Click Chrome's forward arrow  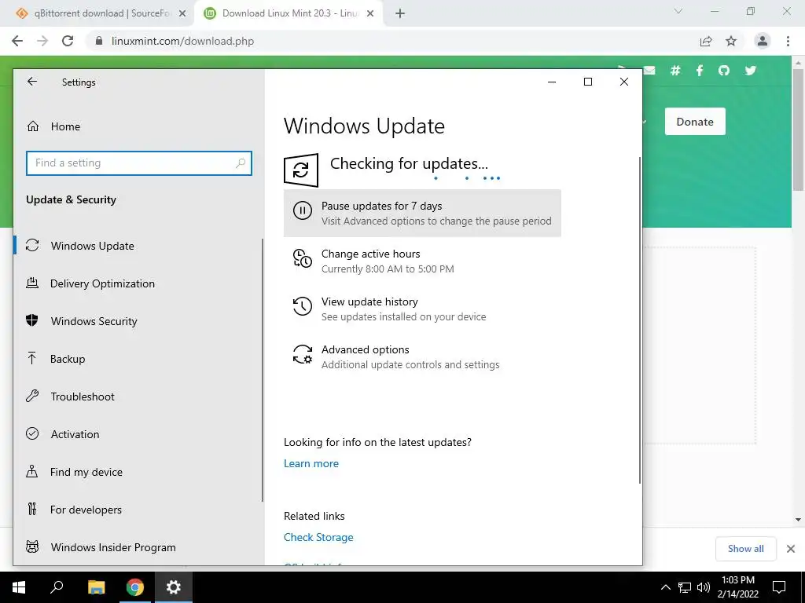point(42,41)
